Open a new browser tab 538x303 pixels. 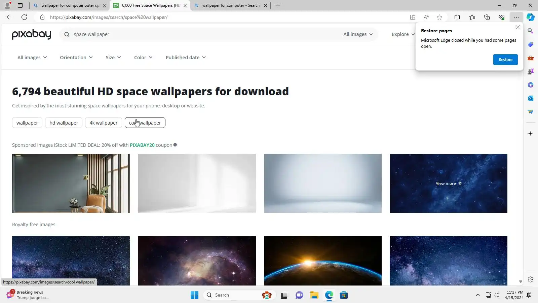pyautogui.click(x=278, y=5)
